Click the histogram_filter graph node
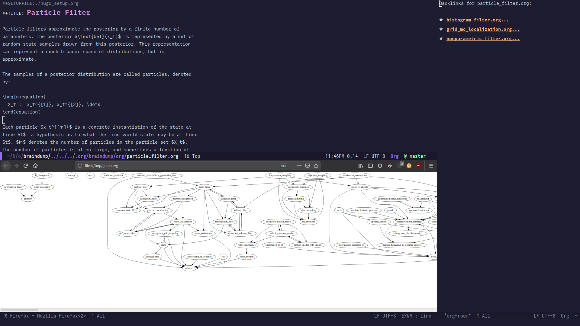 pyautogui.click(x=148, y=199)
